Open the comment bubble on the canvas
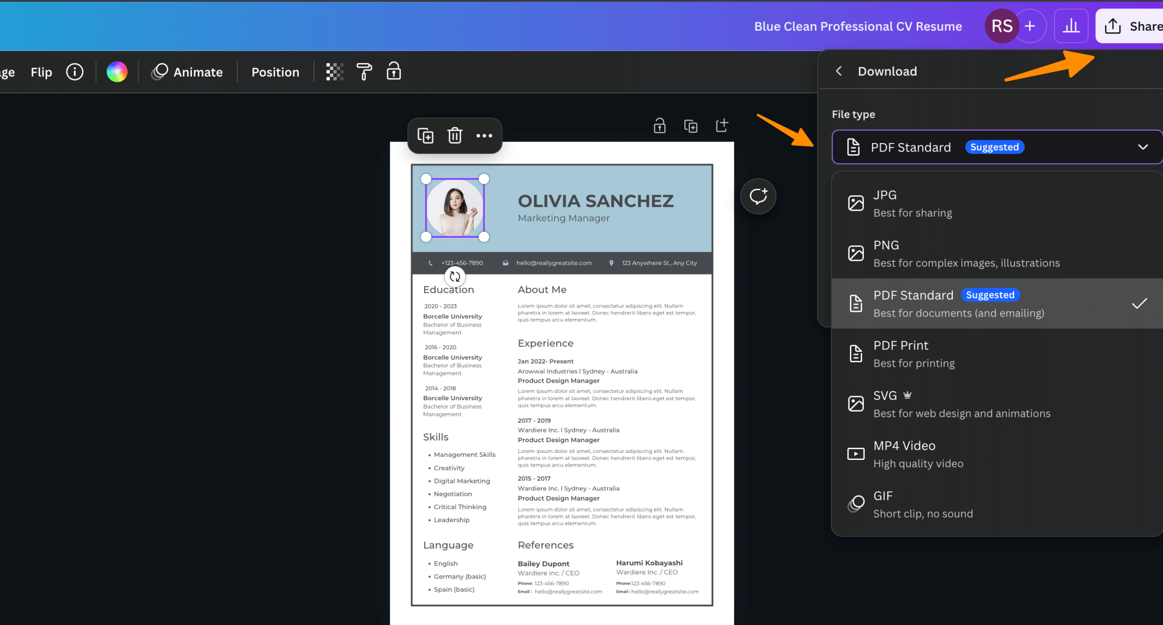This screenshot has width=1163, height=625. point(758,196)
